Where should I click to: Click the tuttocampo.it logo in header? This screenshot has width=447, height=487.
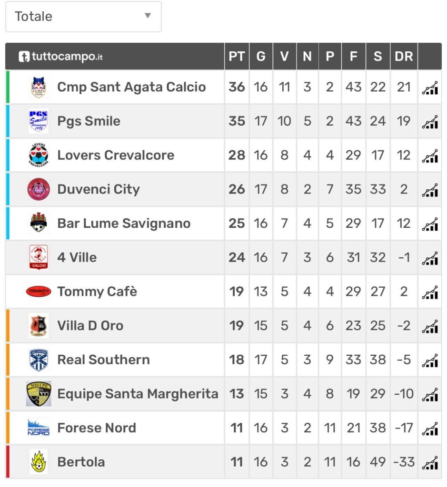(60, 57)
